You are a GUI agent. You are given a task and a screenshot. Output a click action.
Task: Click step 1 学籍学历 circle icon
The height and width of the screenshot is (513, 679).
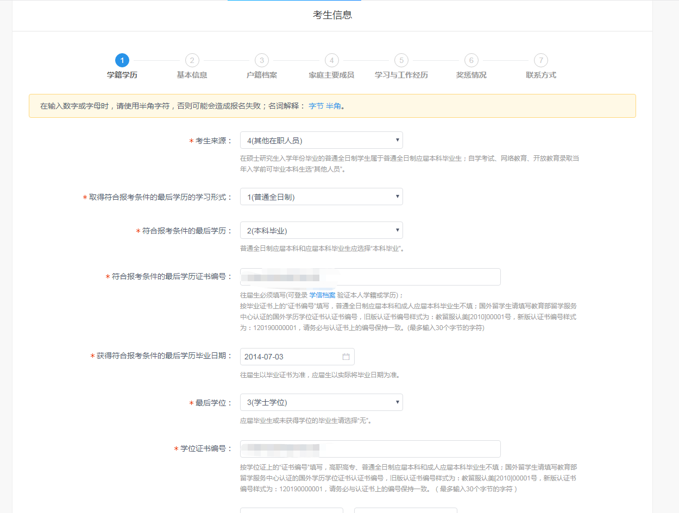point(122,60)
